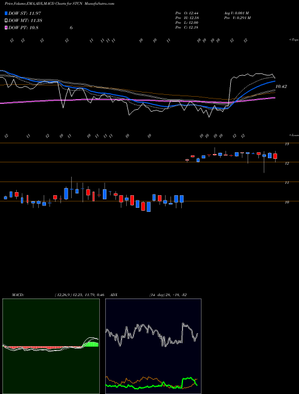Click the lone '6' beside DOW PT
The image size is (299, 394).
tap(71, 27)
